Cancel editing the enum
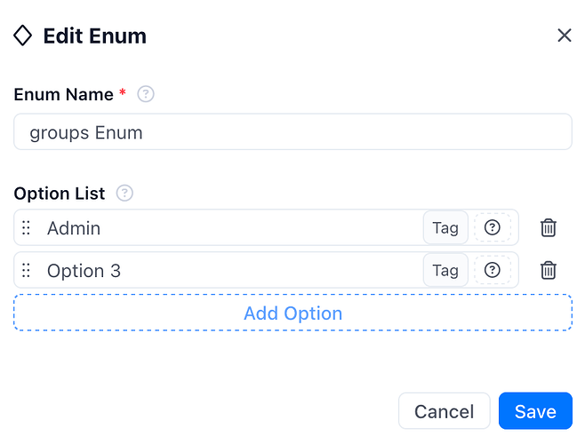 click(444, 411)
